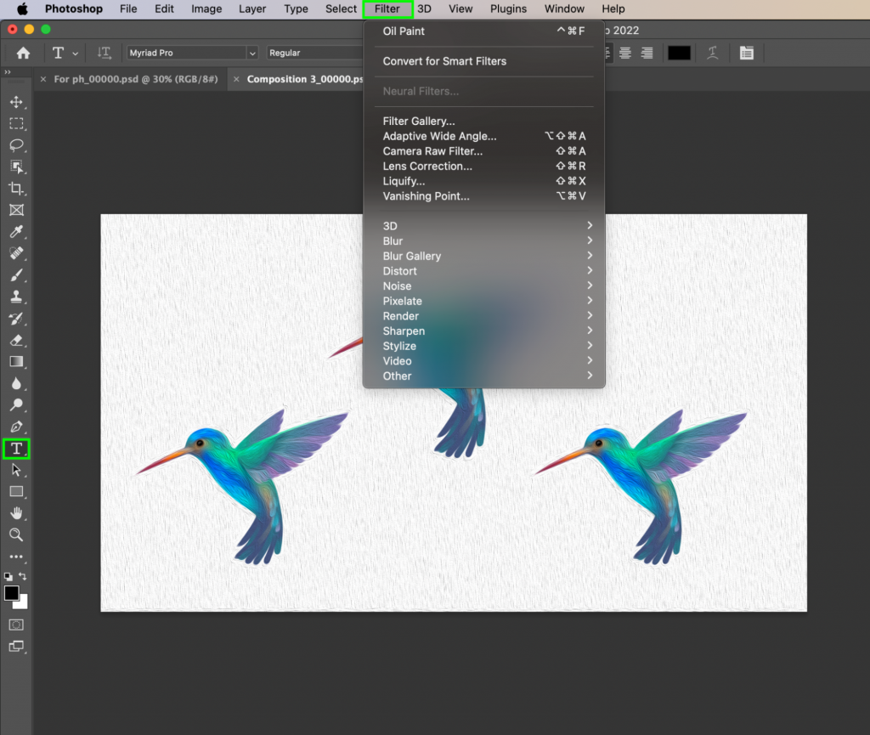Pick the Brush tool
The width and height of the screenshot is (870, 735).
point(16,275)
